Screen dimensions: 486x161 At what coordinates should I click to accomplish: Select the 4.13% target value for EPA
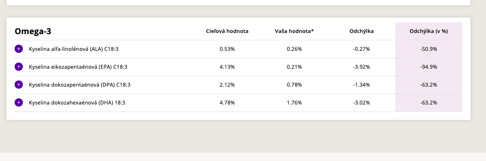(x=227, y=67)
